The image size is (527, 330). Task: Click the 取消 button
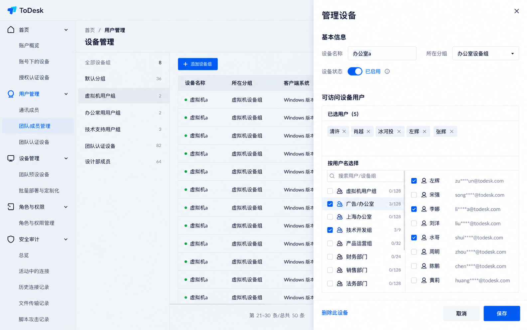point(461,313)
